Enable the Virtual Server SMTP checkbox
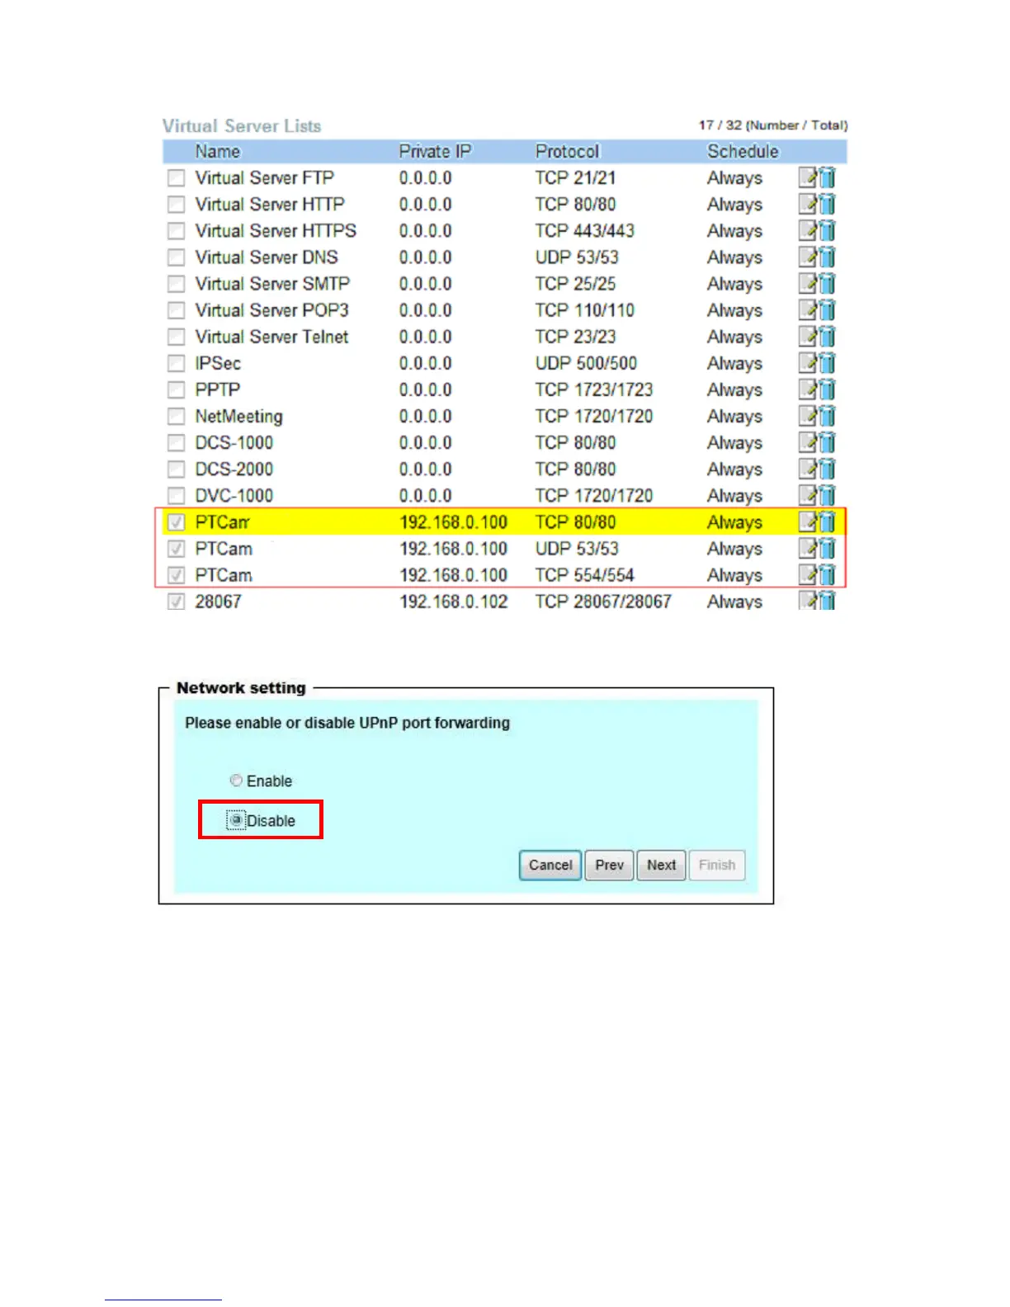 tap(176, 283)
